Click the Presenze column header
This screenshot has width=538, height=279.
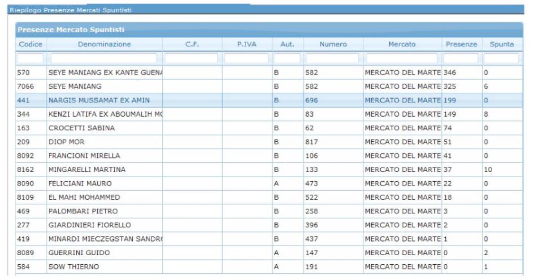click(461, 44)
